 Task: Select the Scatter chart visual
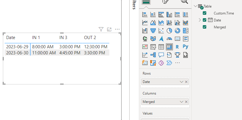click(161, 31)
